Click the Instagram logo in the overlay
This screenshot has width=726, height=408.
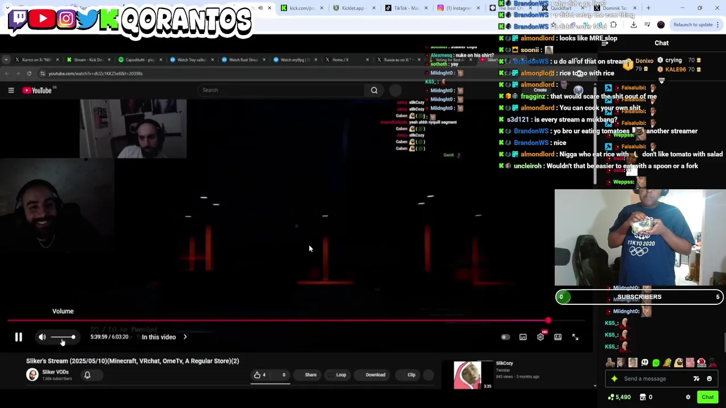[x=66, y=19]
